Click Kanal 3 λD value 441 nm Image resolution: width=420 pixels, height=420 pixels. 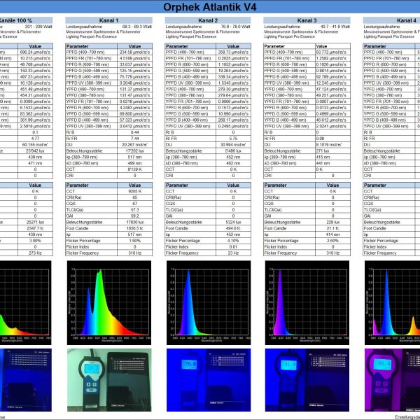pos(323,163)
